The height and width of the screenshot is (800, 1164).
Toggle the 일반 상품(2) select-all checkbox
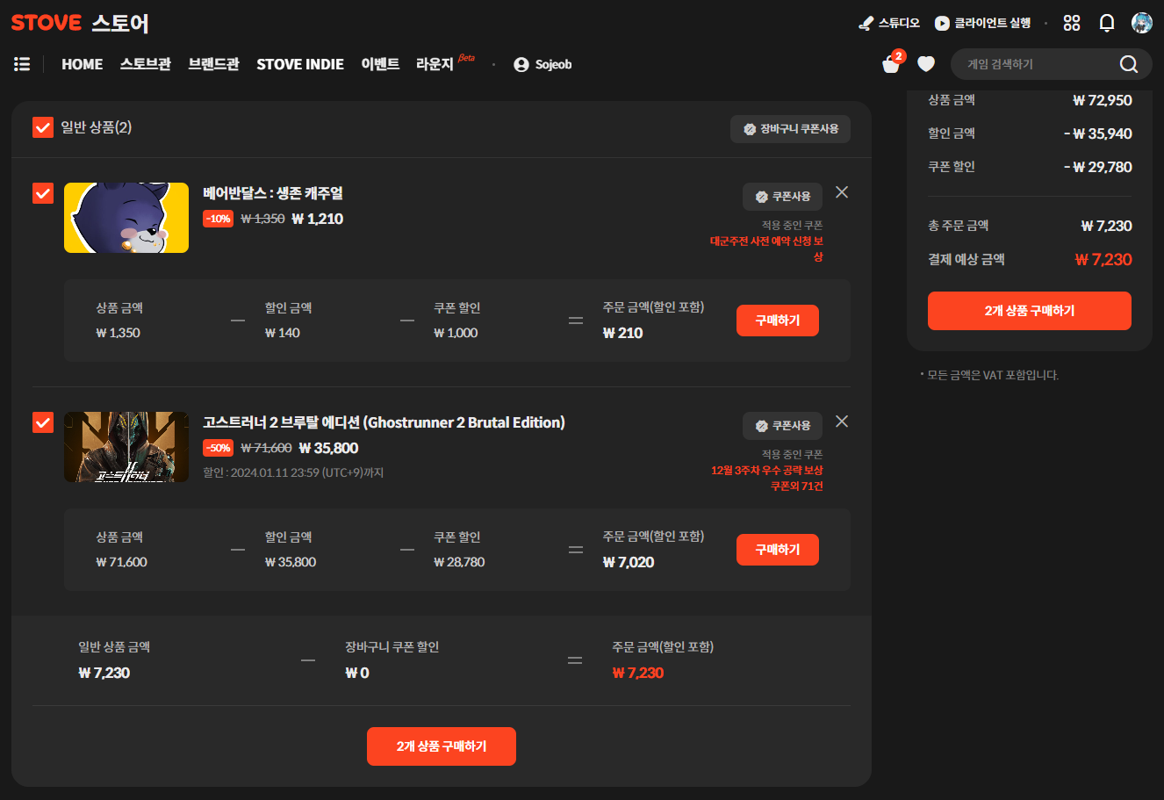[x=43, y=128]
